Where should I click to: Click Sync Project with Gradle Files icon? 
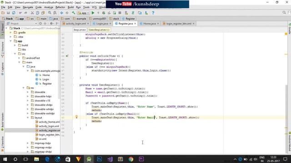133,13
